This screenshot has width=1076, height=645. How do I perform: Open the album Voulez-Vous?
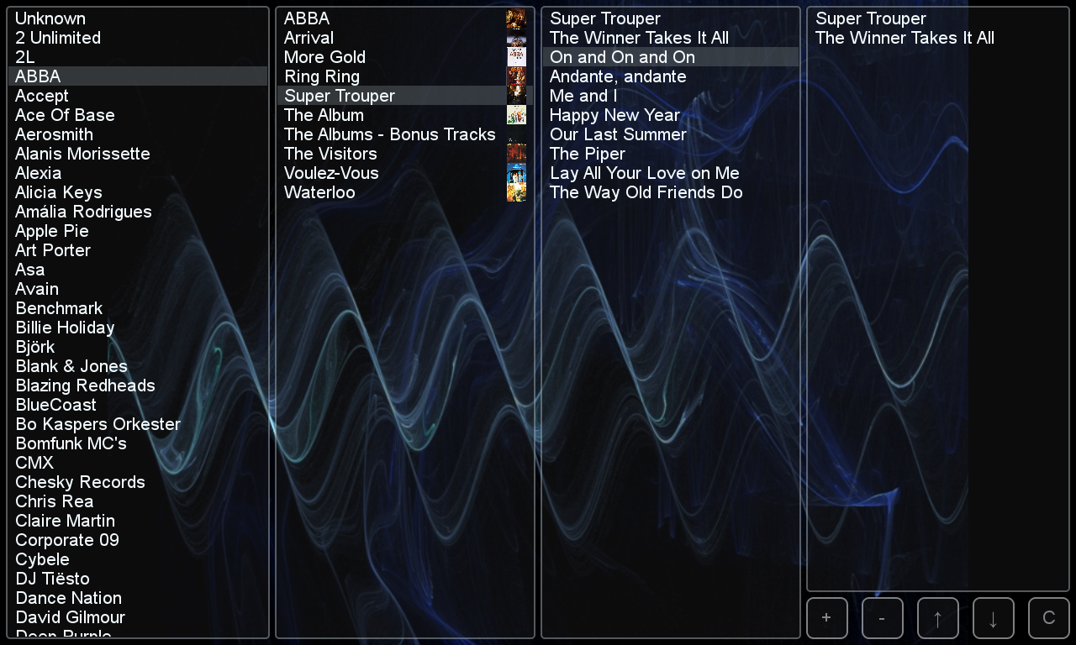pyautogui.click(x=405, y=173)
